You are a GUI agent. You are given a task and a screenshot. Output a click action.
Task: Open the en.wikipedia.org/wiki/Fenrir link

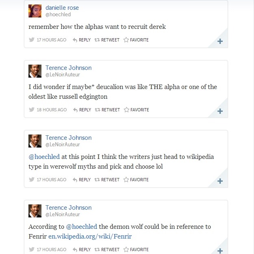(90, 236)
